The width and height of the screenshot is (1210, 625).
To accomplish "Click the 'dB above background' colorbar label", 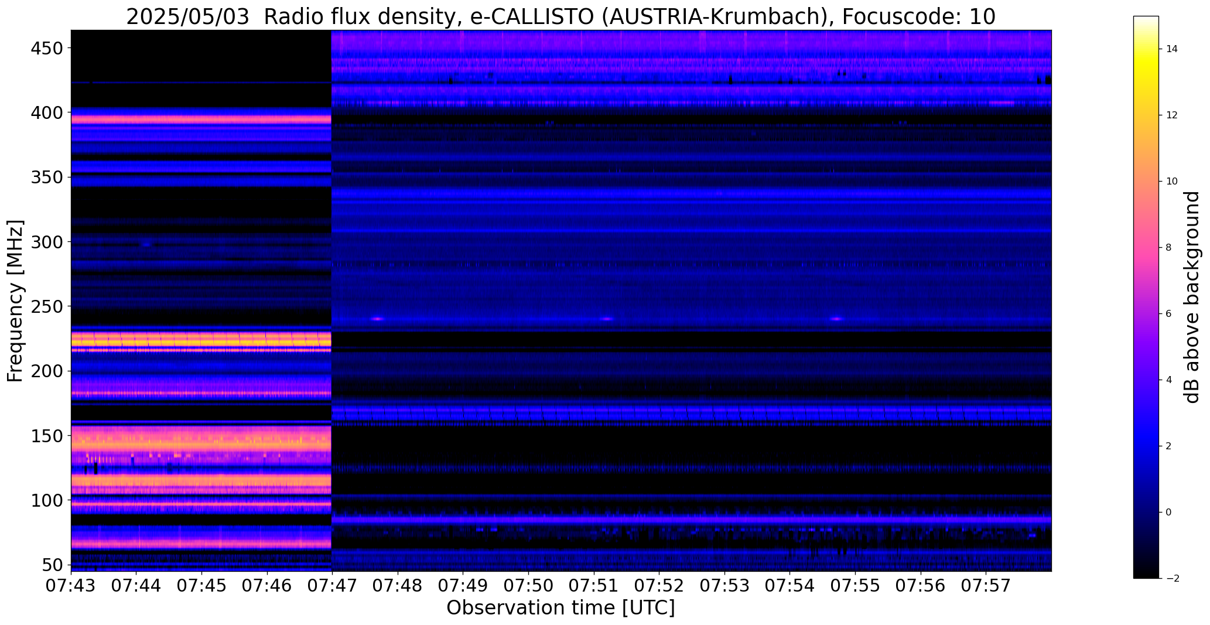I will point(1192,297).
